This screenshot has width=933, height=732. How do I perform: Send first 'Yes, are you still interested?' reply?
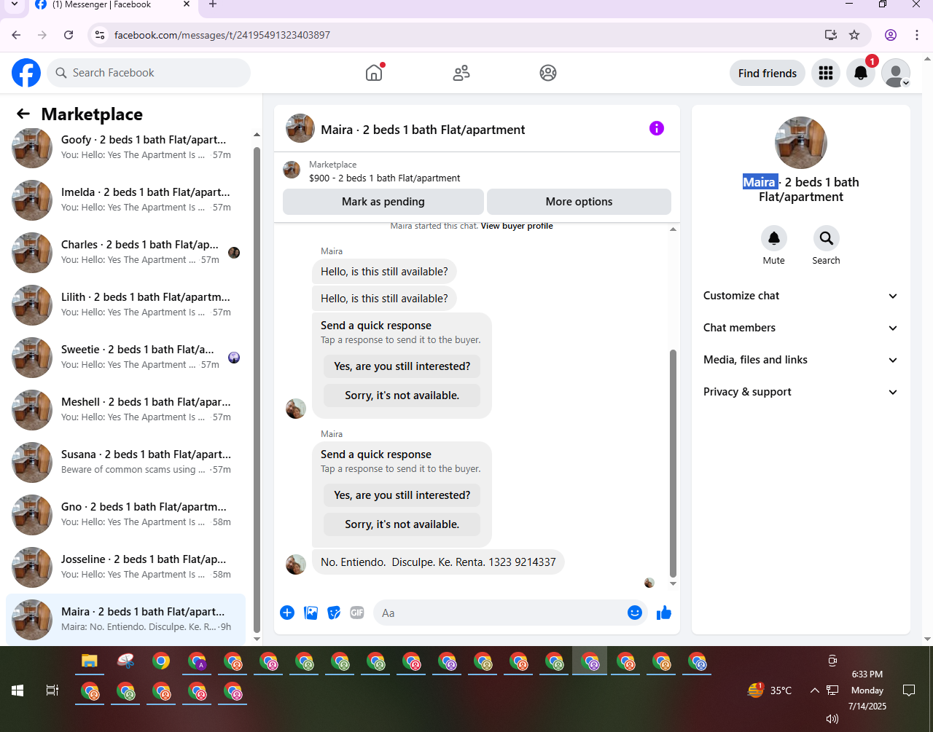pyautogui.click(x=402, y=366)
